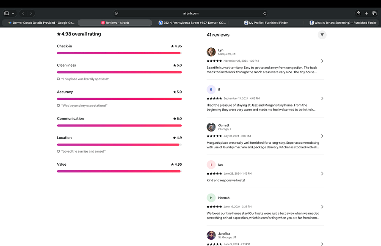Click reviewer name Lyn
This screenshot has height=246, width=381.
[x=221, y=50]
